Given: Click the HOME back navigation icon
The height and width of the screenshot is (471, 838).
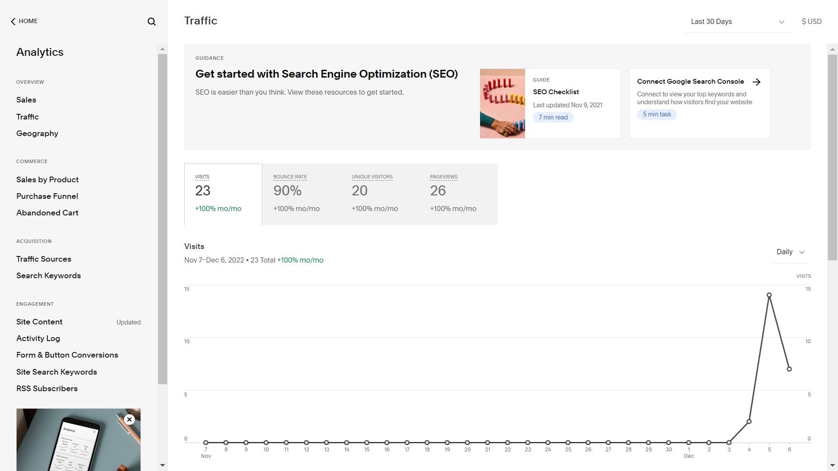Looking at the screenshot, I should [13, 21].
